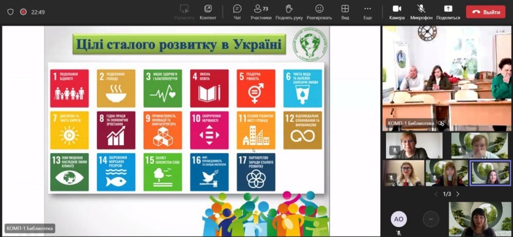Viewport: 513px width, 237px height.
Task: Unmute the Микрофон
Action: tap(421, 12)
